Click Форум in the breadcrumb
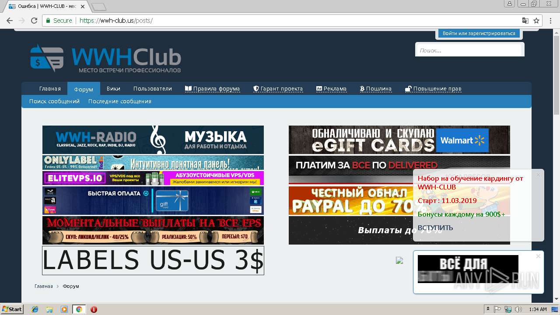This screenshot has width=560, height=315. coord(71,286)
